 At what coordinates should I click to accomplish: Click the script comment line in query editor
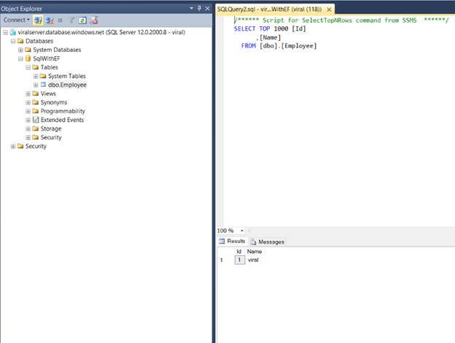point(341,20)
